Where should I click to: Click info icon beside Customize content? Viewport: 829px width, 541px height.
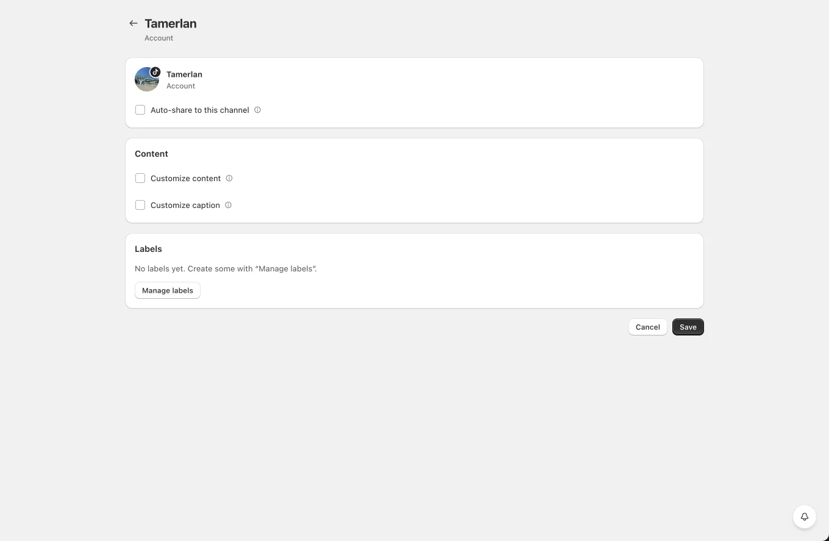tap(229, 178)
